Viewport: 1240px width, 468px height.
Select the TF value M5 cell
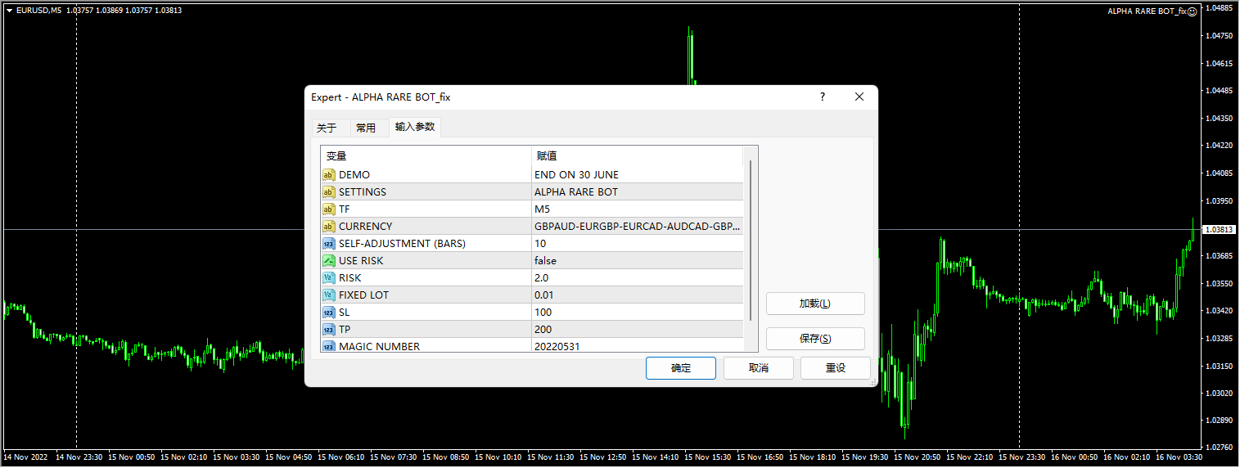[542, 209]
